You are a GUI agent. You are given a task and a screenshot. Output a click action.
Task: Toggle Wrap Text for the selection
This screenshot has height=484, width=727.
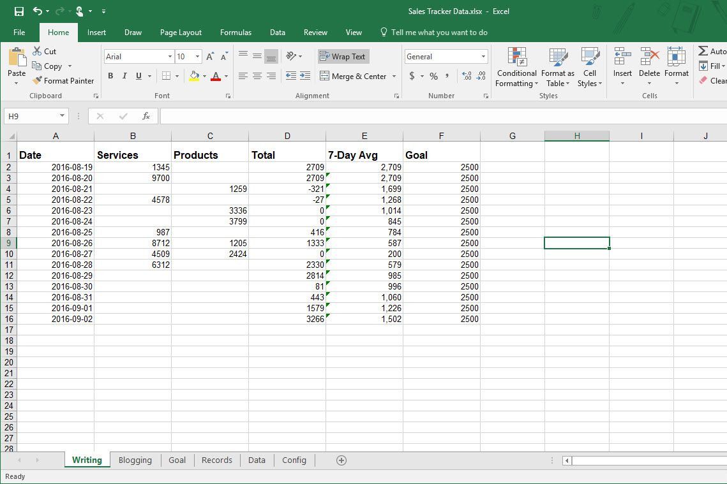343,56
